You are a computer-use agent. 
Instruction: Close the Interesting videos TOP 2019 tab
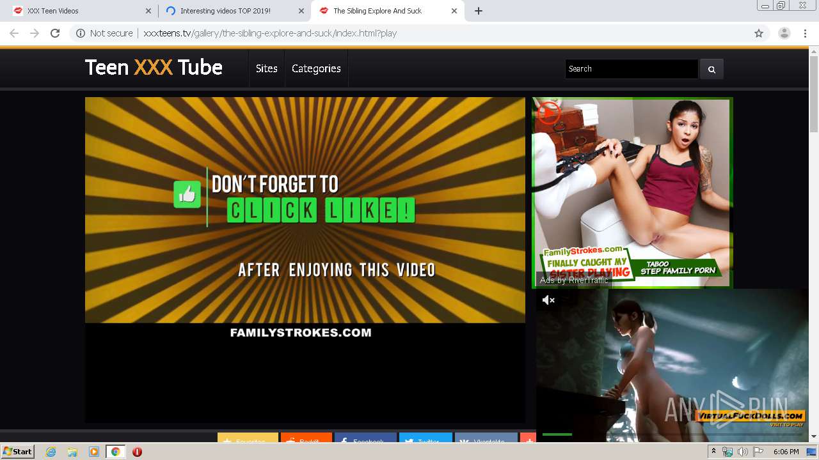click(x=301, y=11)
